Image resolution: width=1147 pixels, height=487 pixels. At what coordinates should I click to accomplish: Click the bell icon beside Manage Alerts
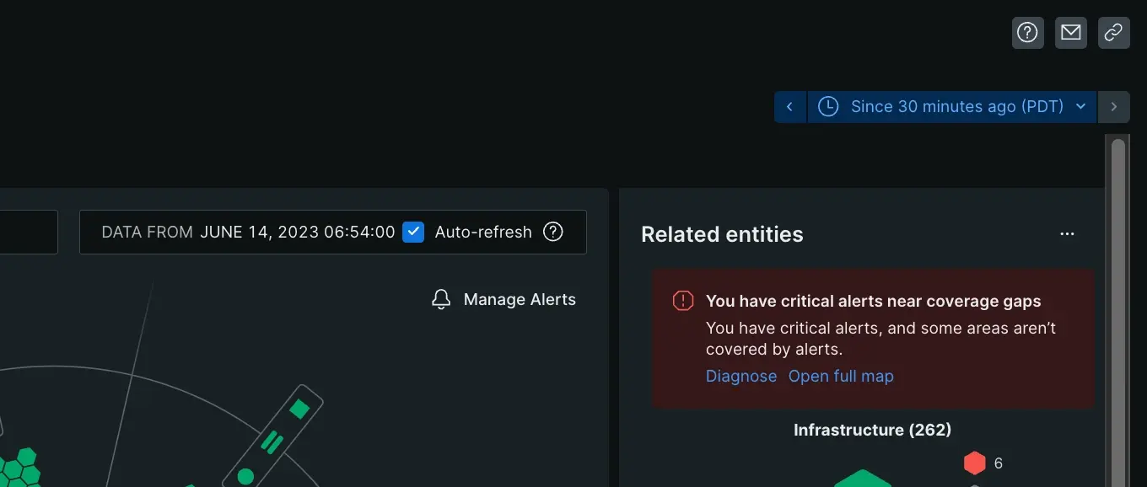[441, 300]
